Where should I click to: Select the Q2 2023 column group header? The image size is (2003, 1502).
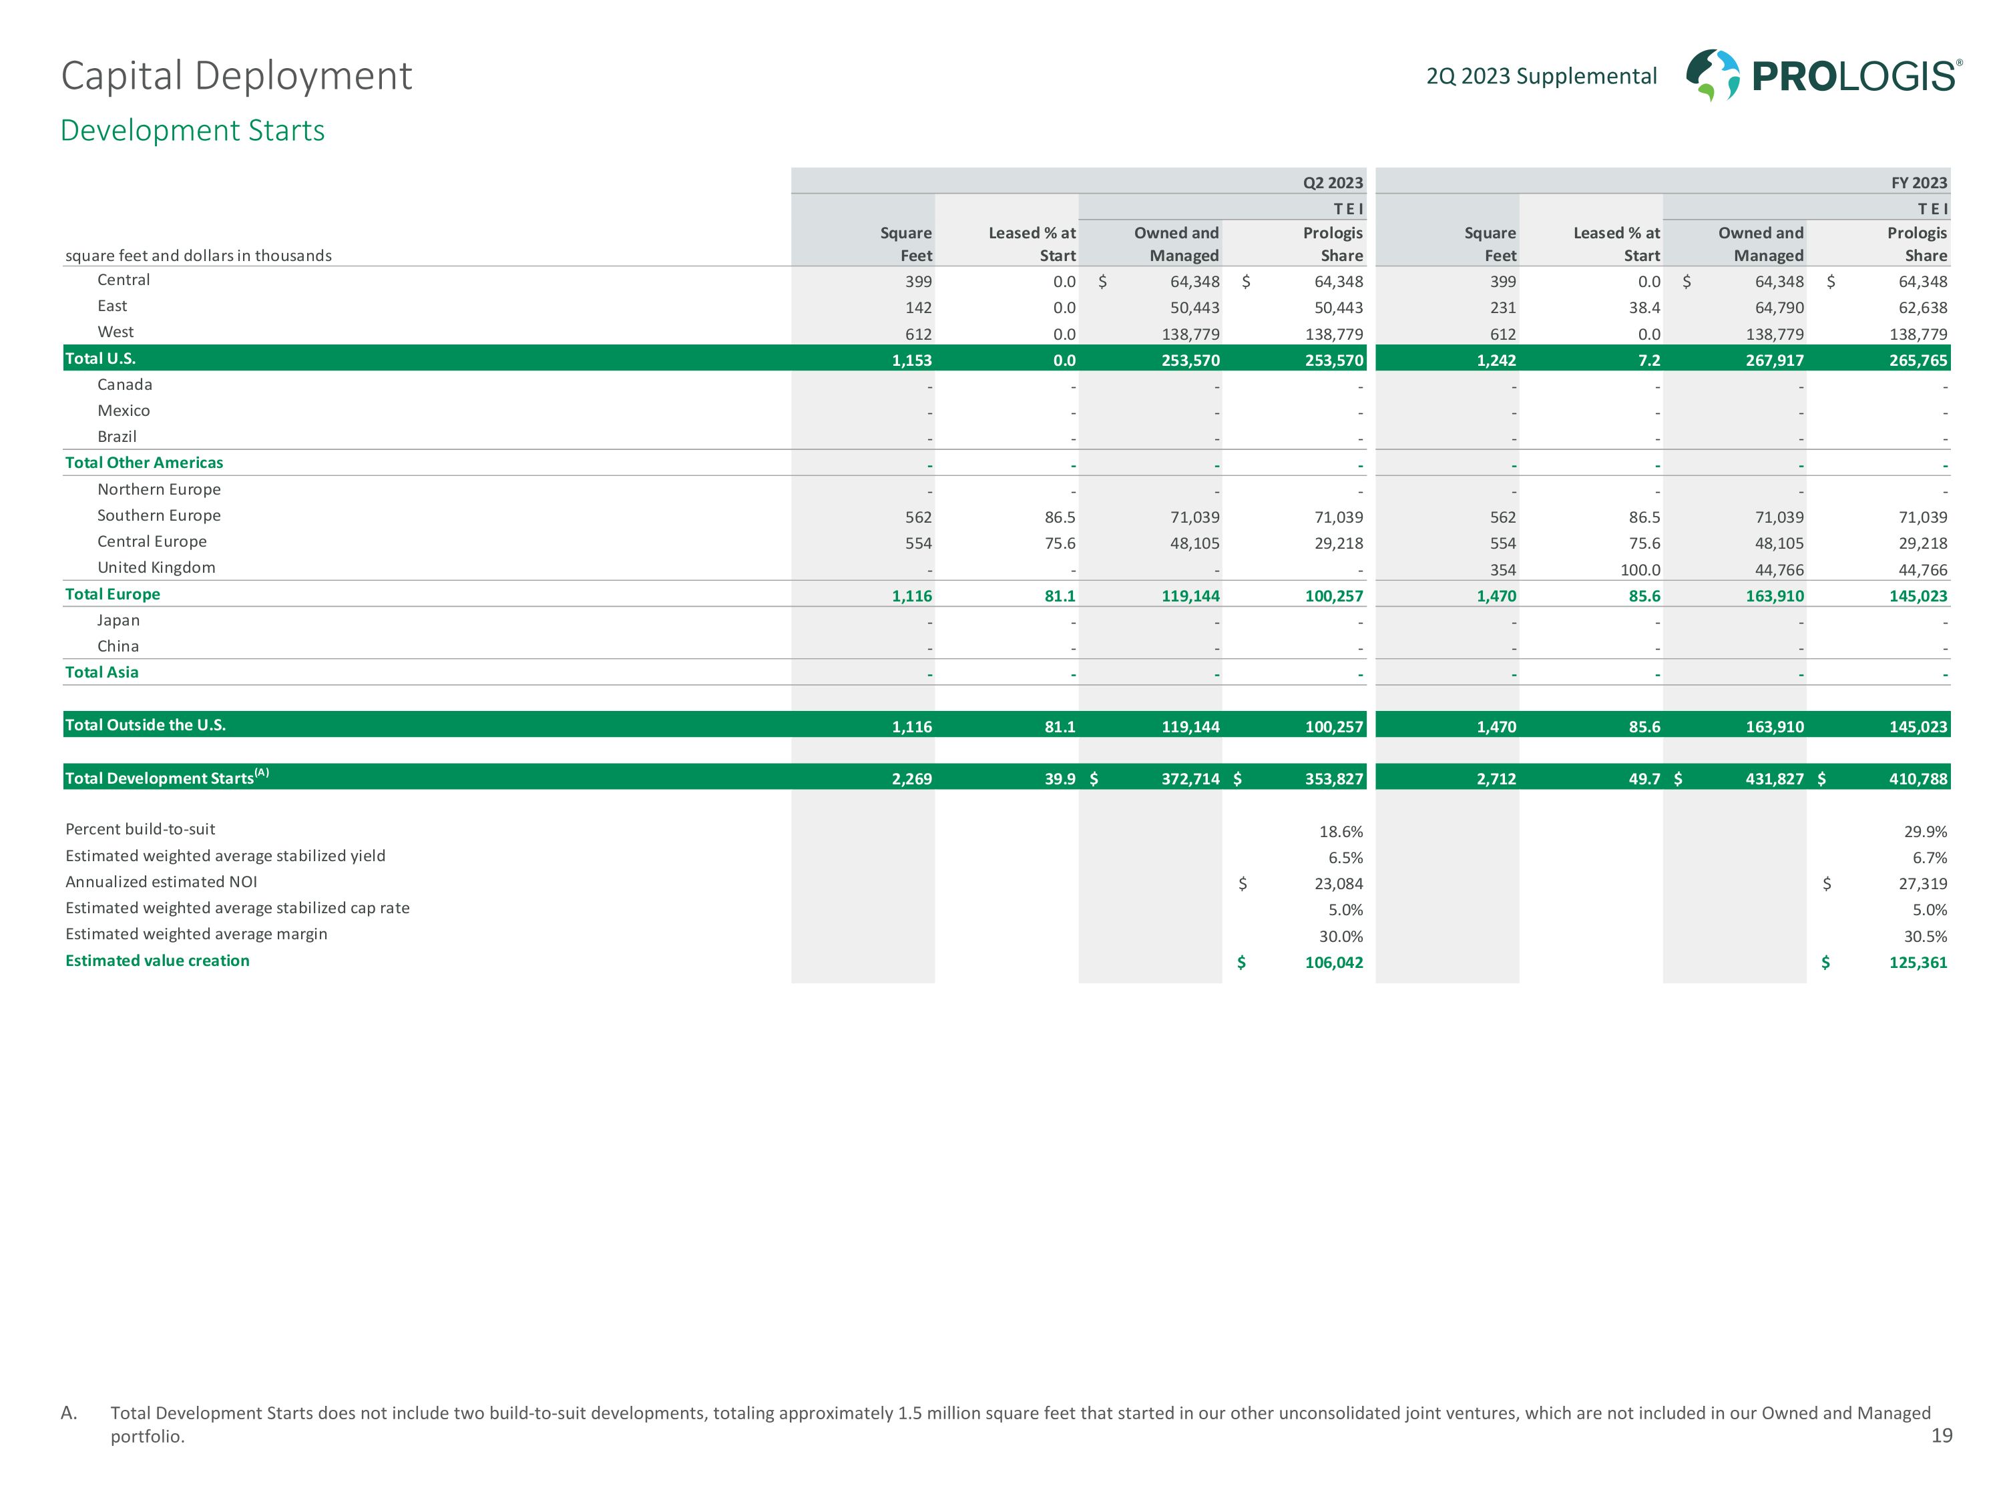point(1332,183)
